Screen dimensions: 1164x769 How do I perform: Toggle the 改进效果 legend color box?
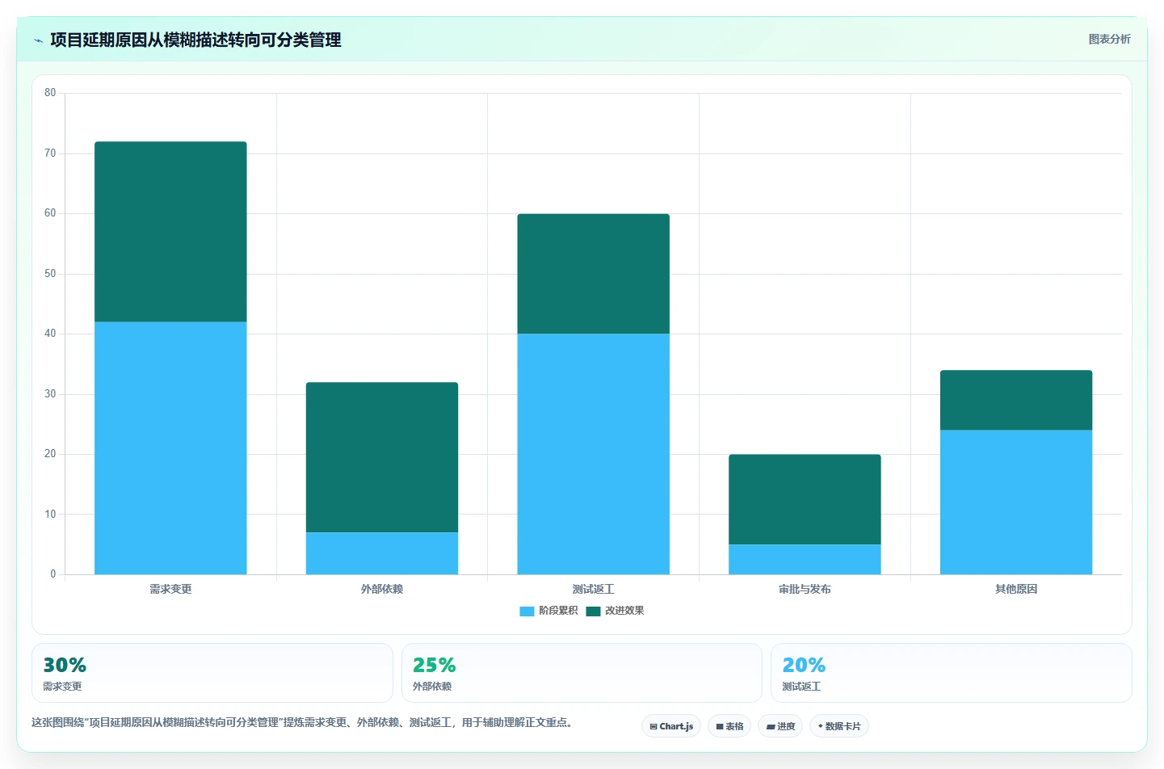pos(593,611)
